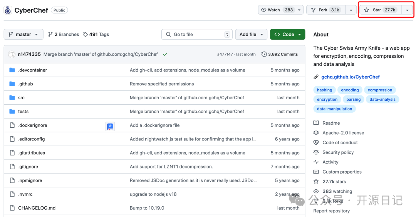Open the gchq.github.io/CyberChef link
Viewport: 416px width, 217px height.
click(x=350, y=77)
